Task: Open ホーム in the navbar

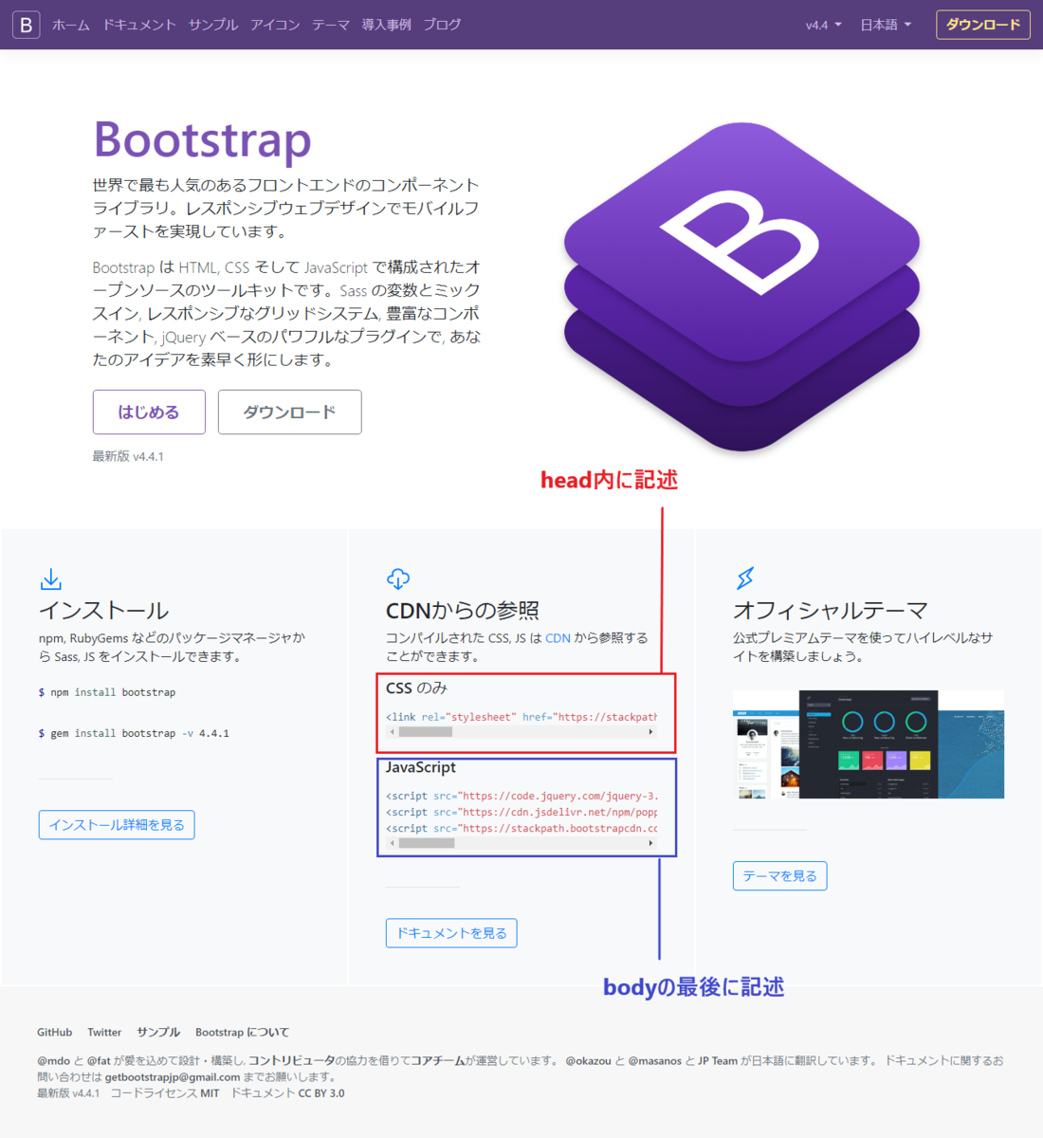Action: pyautogui.click(x=71, y=25)
